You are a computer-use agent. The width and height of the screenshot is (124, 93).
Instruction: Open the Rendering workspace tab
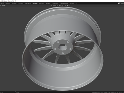48,4
